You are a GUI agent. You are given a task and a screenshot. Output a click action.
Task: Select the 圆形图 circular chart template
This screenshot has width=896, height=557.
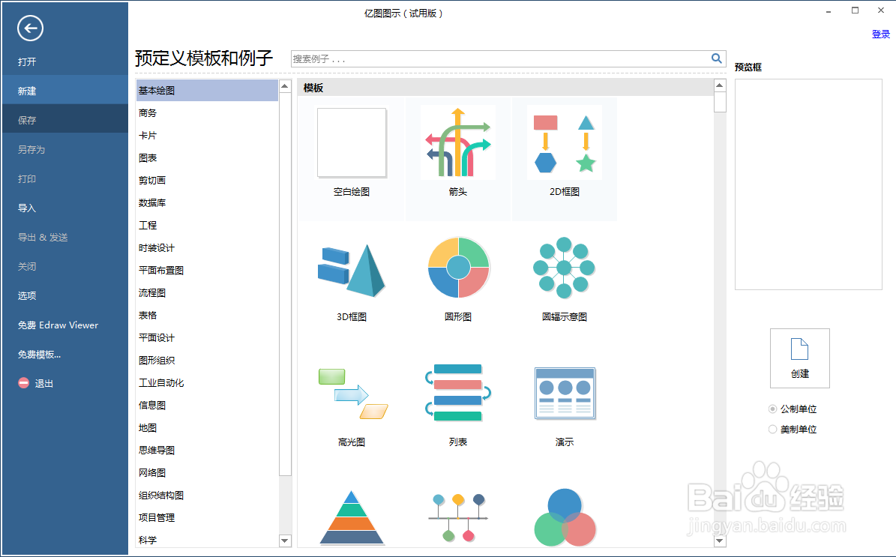(458, 268)
